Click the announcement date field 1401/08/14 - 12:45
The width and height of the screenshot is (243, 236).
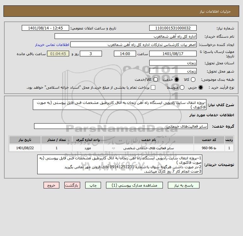[45, 28]
